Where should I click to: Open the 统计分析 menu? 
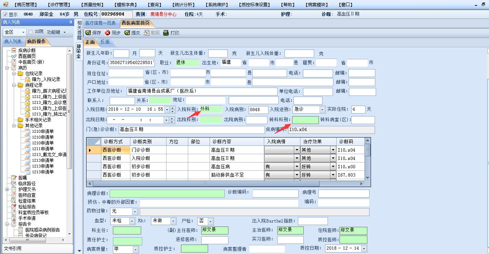coord(184,5)
